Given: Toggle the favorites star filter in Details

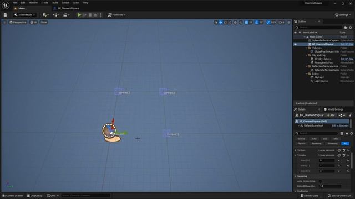Looking at the screenshot, I should pyautogui.click(x=347, y=133).
